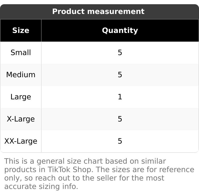Click the quantity value in the X-Large row
This screenshot has height=195, width=199.
coord(120,119)
